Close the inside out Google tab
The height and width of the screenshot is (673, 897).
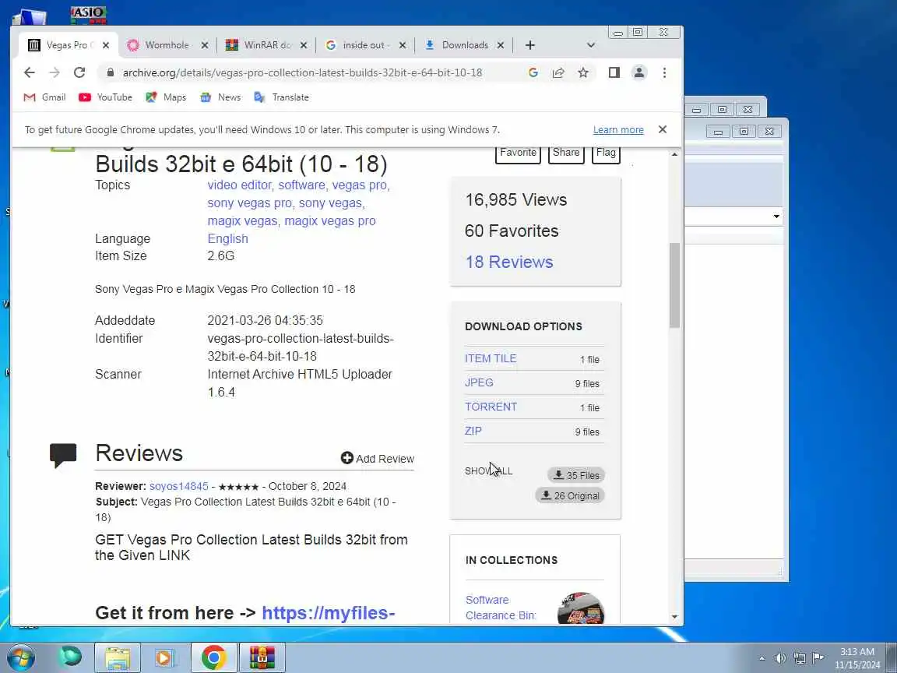pos(403,45)
